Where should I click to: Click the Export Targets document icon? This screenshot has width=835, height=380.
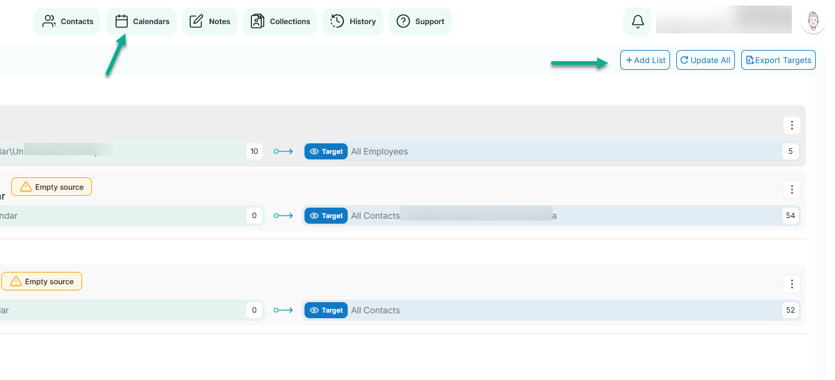point(749,60)
